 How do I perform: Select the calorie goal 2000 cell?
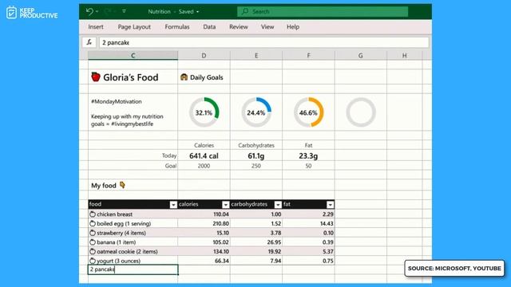point(204,166)
